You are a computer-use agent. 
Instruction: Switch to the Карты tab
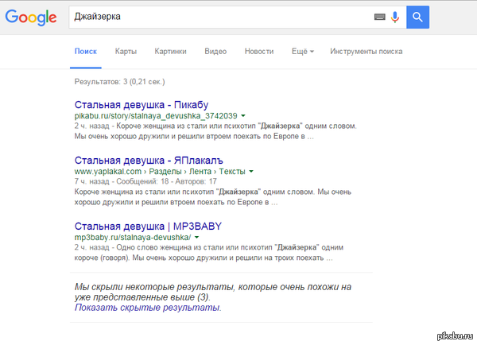click(126, 52)
